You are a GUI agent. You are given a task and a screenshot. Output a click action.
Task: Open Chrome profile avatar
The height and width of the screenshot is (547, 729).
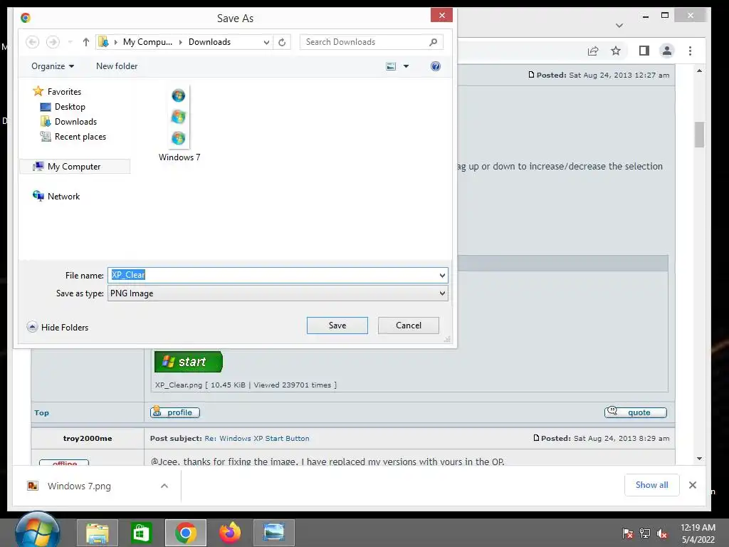[x=666, y=51]
